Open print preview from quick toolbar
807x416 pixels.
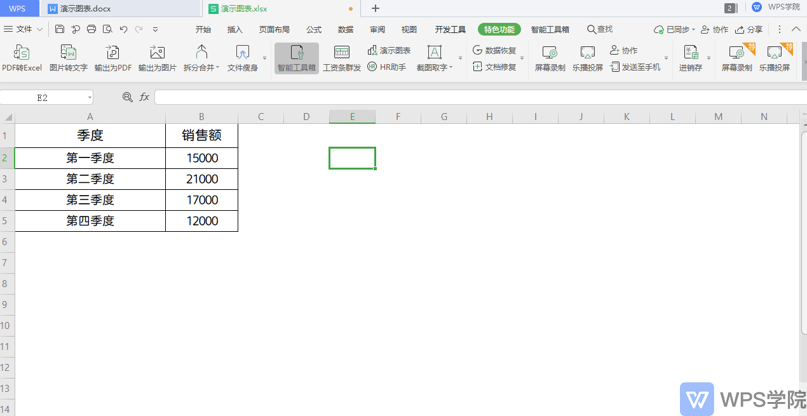click(107, 29)
